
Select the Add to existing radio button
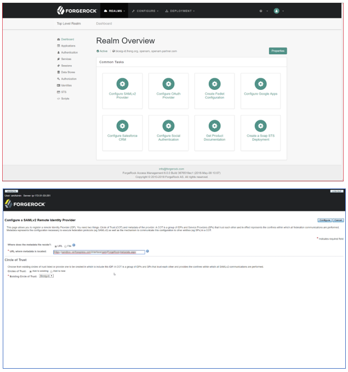[30, 271]
